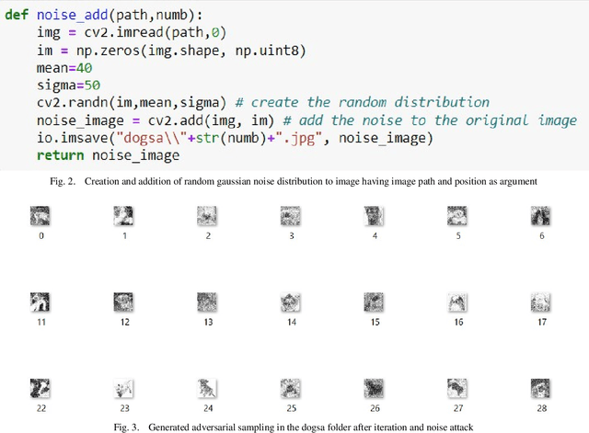Open the thumbnail labeled 4
The image size is (589, 433).
[x=375, y=216]
